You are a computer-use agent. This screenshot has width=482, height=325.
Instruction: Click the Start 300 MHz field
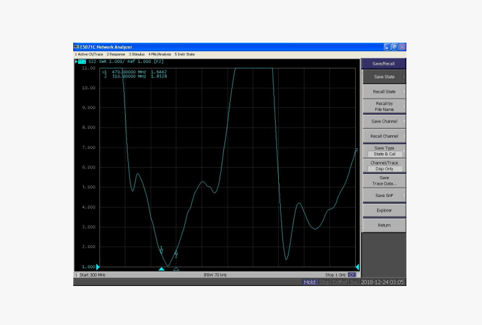[92, 275]
